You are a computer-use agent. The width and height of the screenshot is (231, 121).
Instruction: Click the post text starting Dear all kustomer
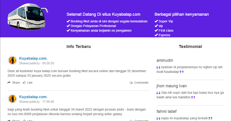(77, 73)
